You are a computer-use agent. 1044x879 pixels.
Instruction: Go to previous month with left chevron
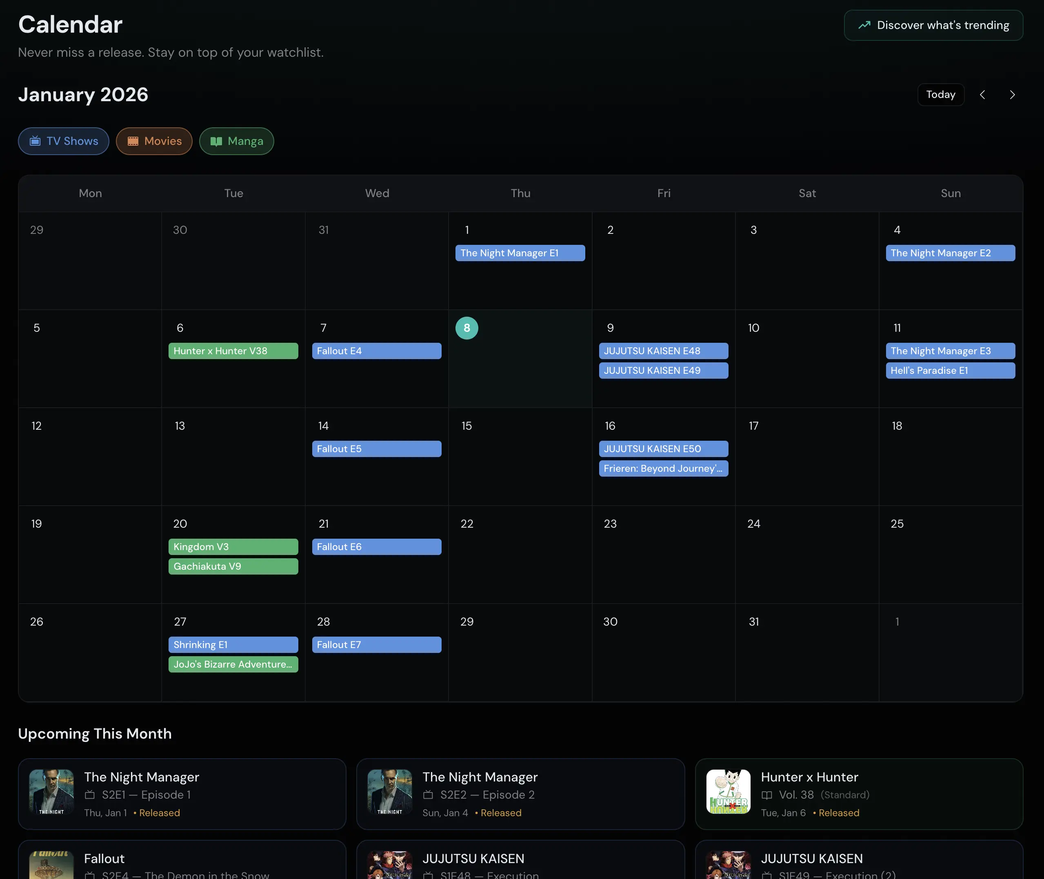[982, 95]
